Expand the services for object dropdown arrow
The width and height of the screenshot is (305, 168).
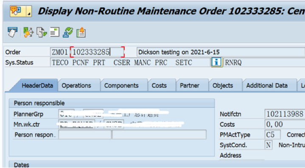[x=29, y=11]
